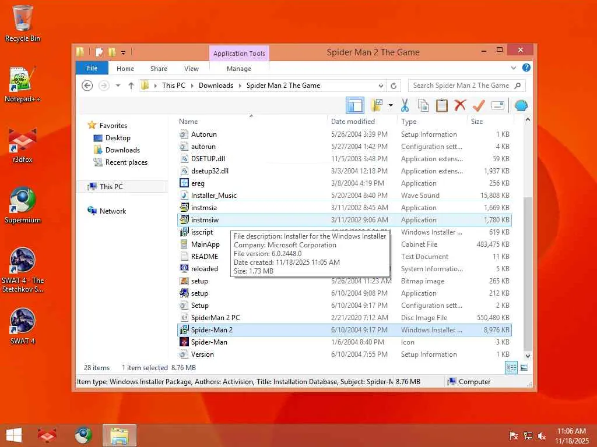Select the Version setup information file
597x447 pixels.
point(344,354)
